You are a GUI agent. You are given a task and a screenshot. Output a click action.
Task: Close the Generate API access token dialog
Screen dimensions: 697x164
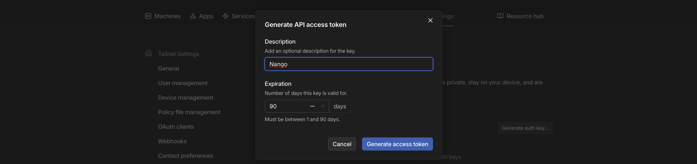pyautogui.click(x=430, y=20)
